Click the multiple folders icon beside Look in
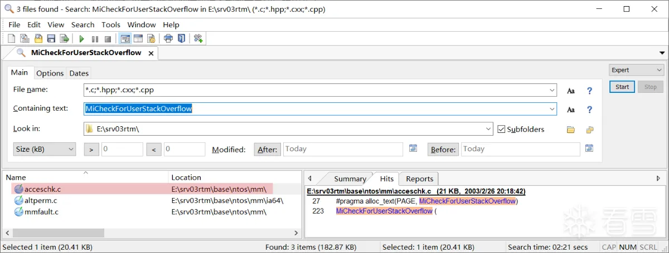Viewport: 669px width, 253px height. [589, 130]
